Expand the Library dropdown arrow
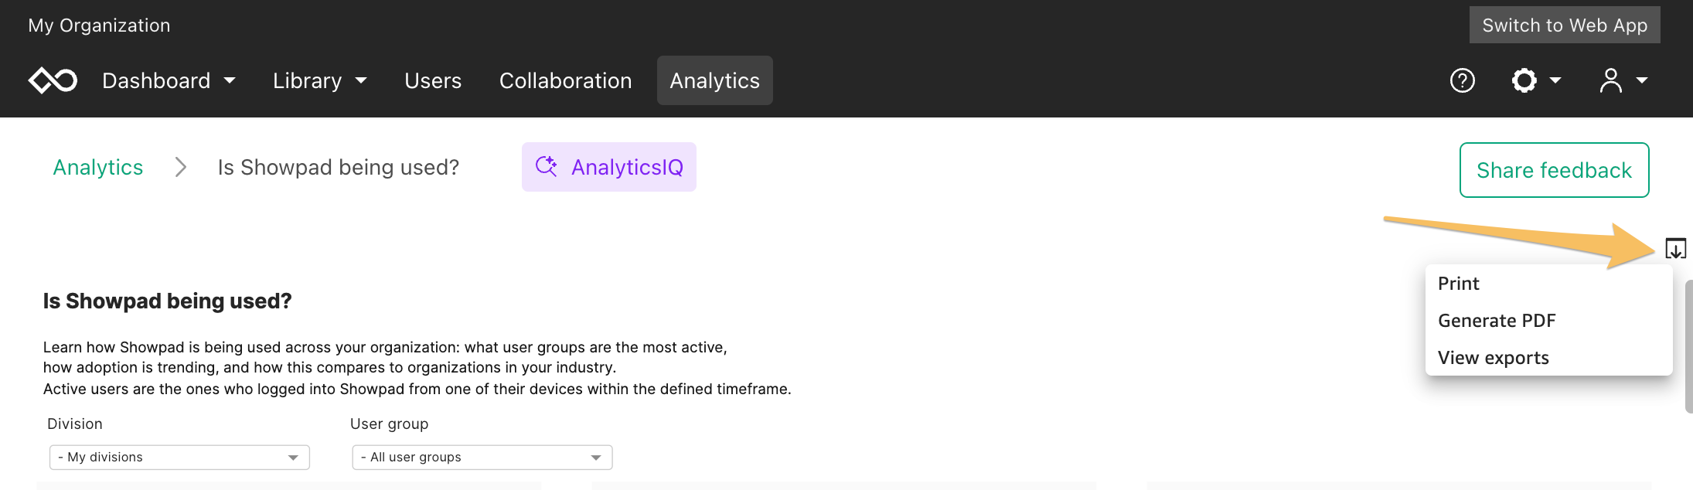This screenshot has width=1693, height=490. pyautogui.click(x=361, y=80)
